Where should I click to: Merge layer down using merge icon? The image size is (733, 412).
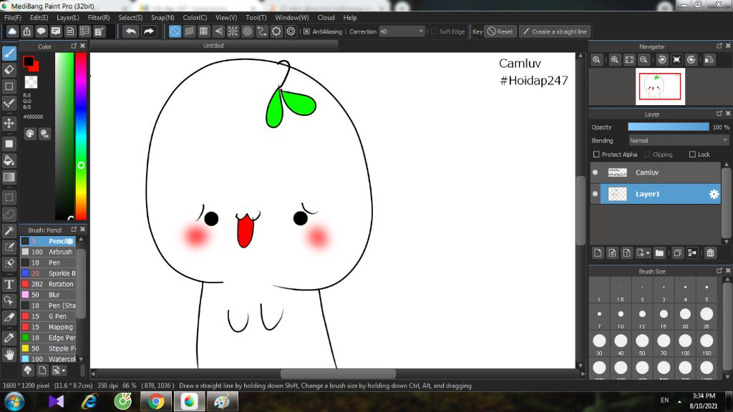tap(692, 252)
